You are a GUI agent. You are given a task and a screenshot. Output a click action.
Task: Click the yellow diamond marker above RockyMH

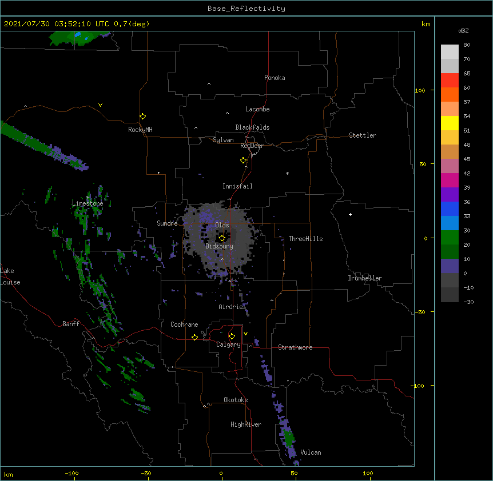point(142,117)
